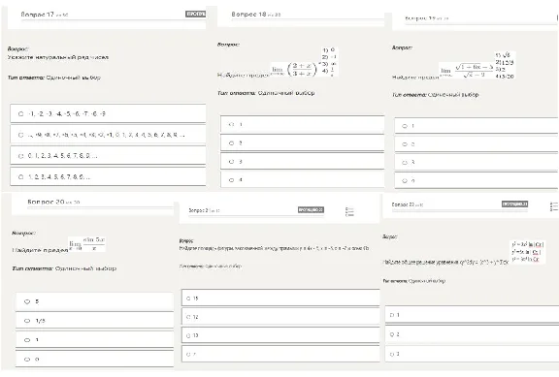Select answer -1, -2, -3 in Вопрос 17

(108, 114)
